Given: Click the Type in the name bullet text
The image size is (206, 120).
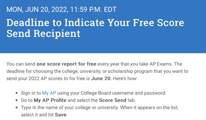Looking at the screenshot, I should click(x=99, y=111).
